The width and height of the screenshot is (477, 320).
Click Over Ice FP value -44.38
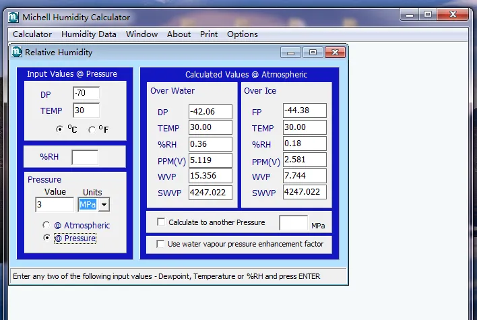[305, 110]
